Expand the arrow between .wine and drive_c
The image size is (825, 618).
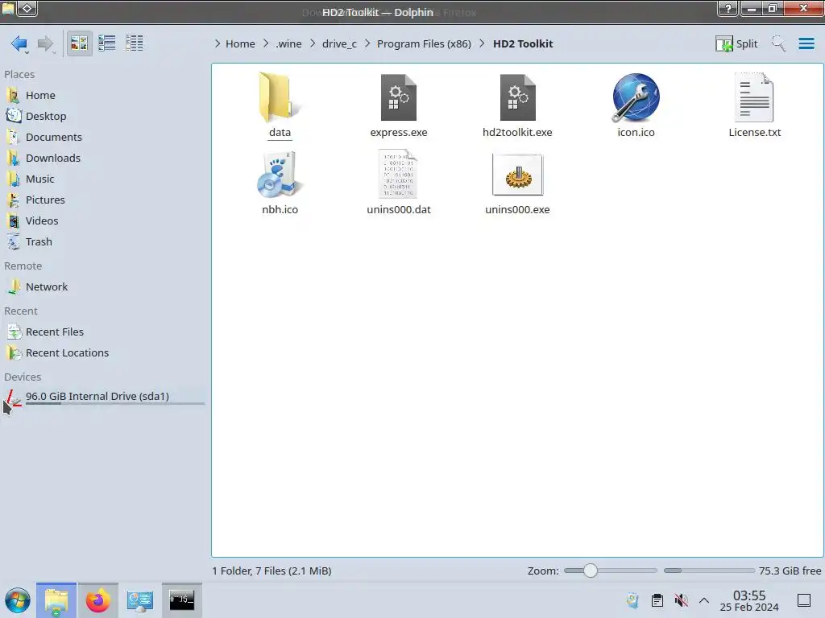click(x=313, y=43)
